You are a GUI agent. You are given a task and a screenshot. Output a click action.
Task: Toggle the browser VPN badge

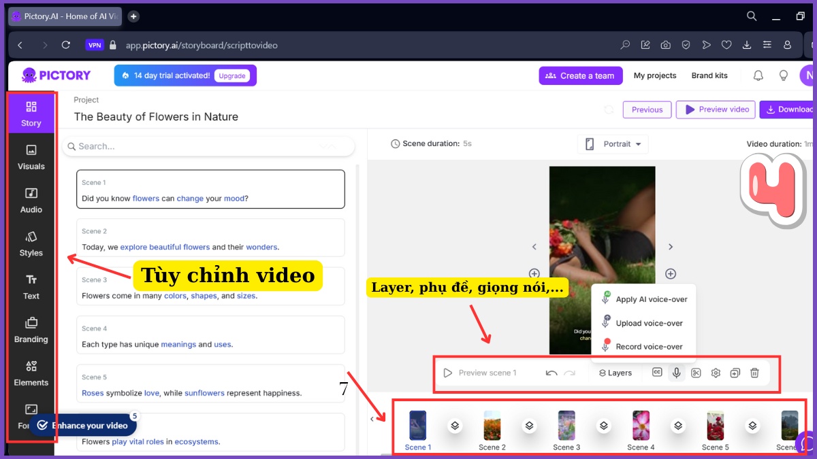pyautogui.click(x=95, y=45)
